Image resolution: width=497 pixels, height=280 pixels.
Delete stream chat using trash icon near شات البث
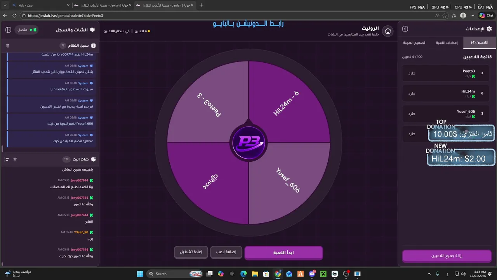coord(15,159)
